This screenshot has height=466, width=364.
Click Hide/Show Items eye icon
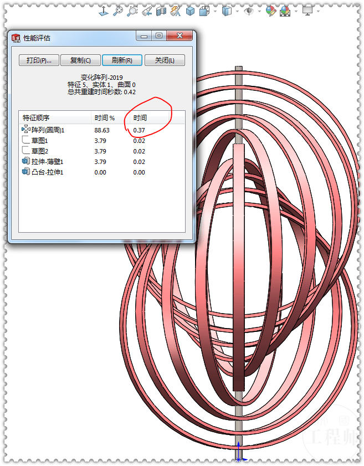pos(248,11)
